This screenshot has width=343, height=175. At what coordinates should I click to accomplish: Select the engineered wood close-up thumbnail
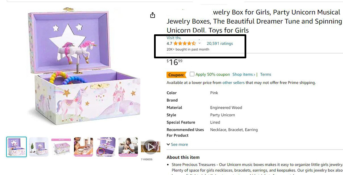[106, 147]
